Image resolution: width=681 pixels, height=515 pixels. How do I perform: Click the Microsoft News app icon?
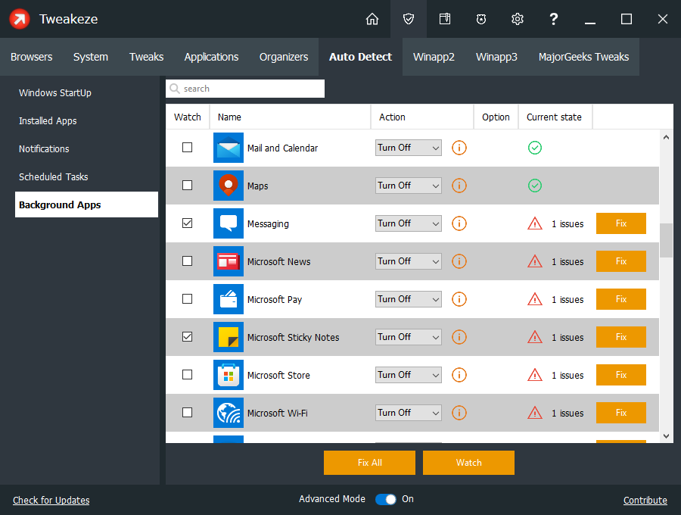[x=229, y=261]
